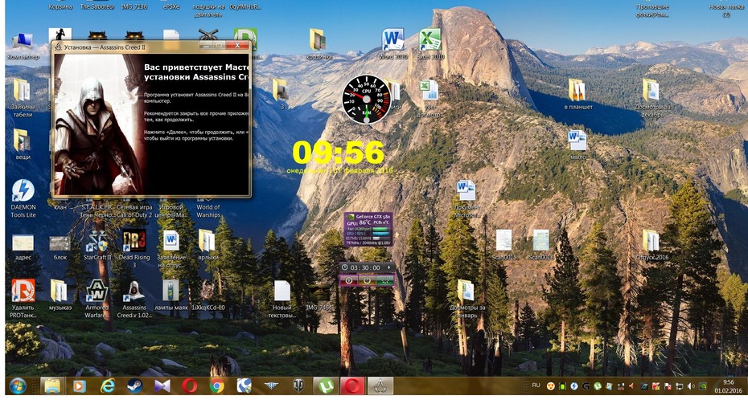Viewport: 748px width, 420px height.
Task: Open the Opera browser taskbar icon
Action: tap(190, 385)
